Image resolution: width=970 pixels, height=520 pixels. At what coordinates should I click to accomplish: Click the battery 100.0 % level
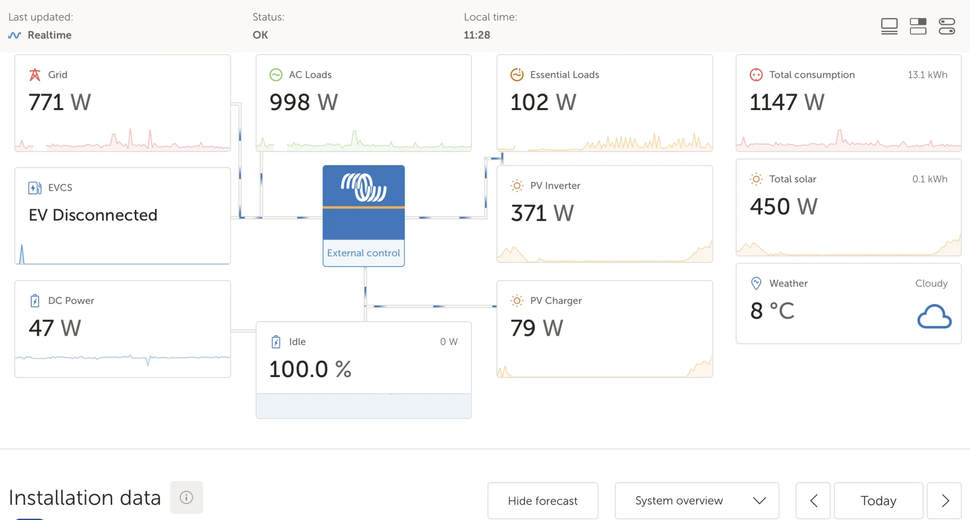point(310,369)
